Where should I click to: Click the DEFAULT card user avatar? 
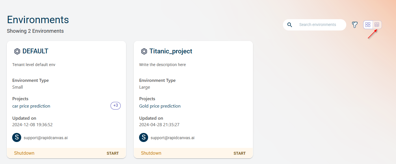17,138
